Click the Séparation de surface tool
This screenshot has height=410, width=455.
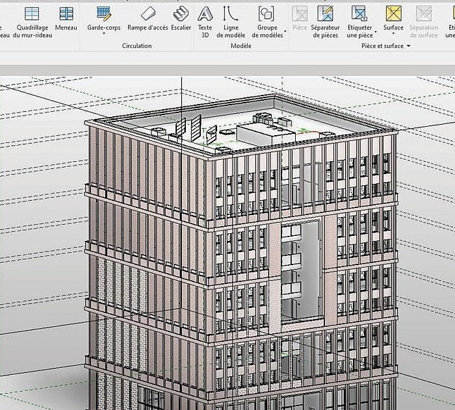pos(424,22)
